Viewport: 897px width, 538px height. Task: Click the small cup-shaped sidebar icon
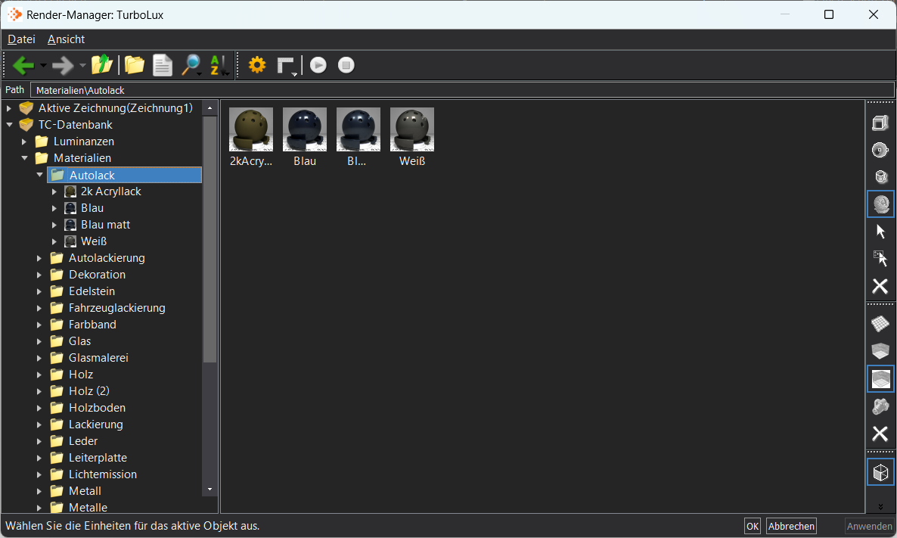[880, 177]
